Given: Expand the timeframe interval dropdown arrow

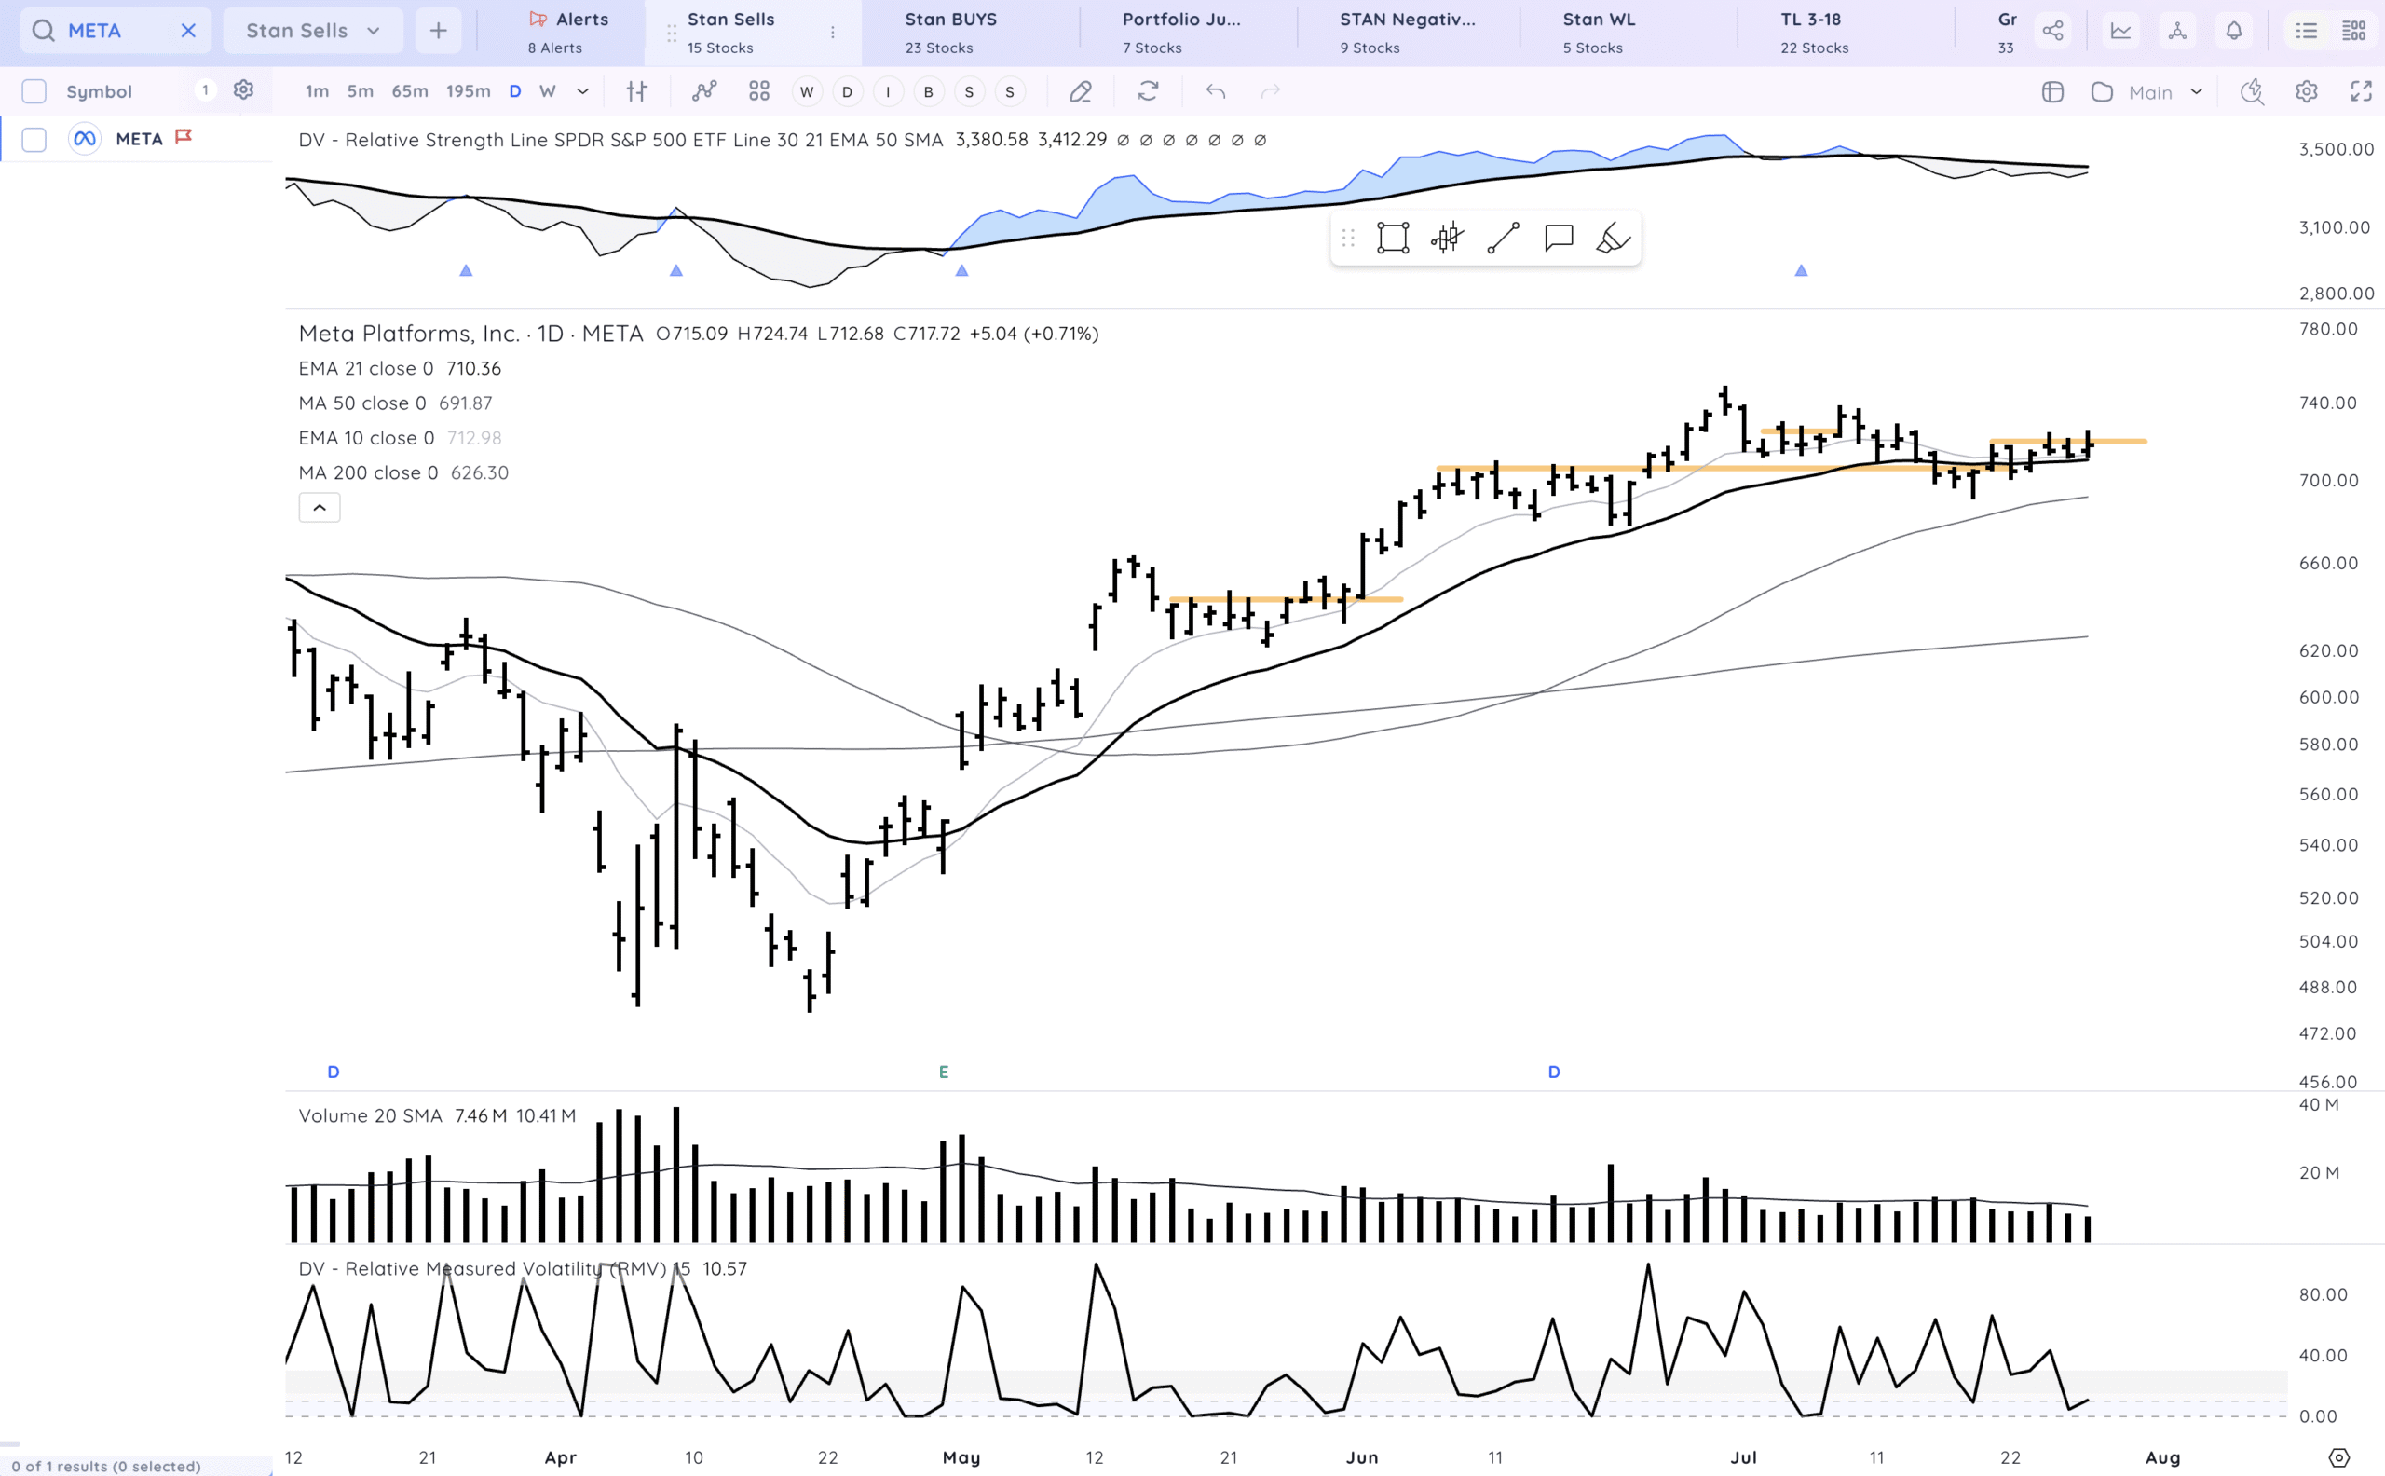Looking at the screenshot, I should coord(582,91).
